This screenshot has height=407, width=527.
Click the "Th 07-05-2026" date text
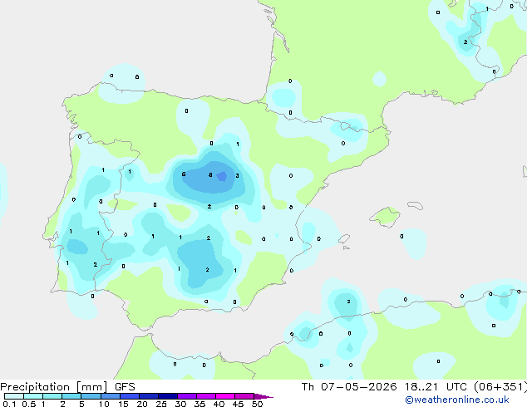[x=349, y=387]
